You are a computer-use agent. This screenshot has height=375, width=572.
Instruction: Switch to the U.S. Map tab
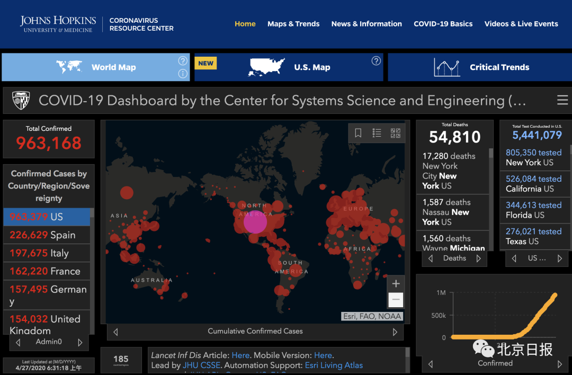pyautogui.click(x=289, y=67)
